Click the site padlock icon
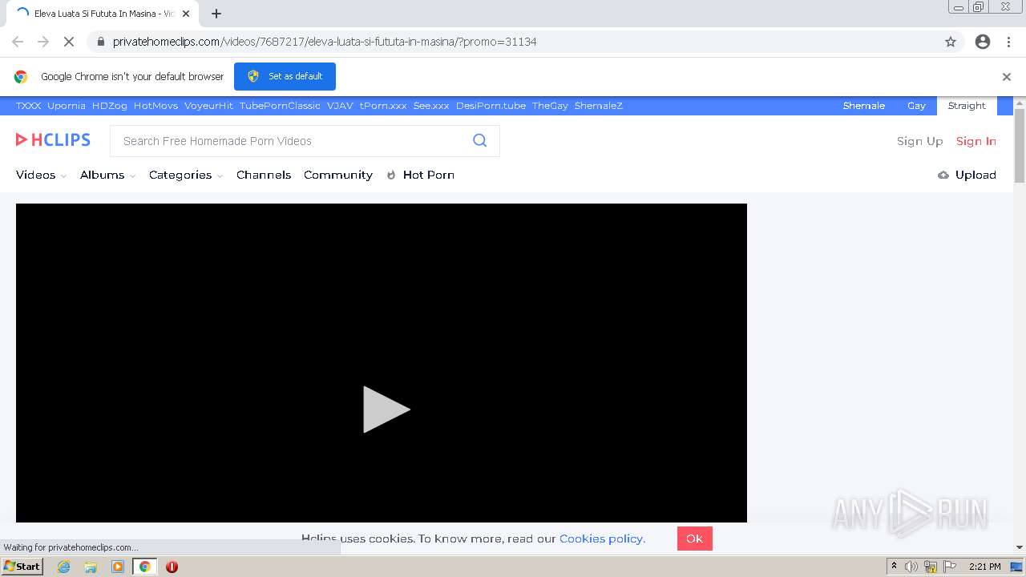This screenshot has height=577, width=1026. [x=101, y=42]
